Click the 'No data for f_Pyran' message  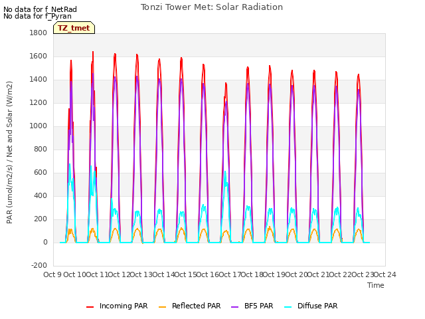[x=37, y=16]
